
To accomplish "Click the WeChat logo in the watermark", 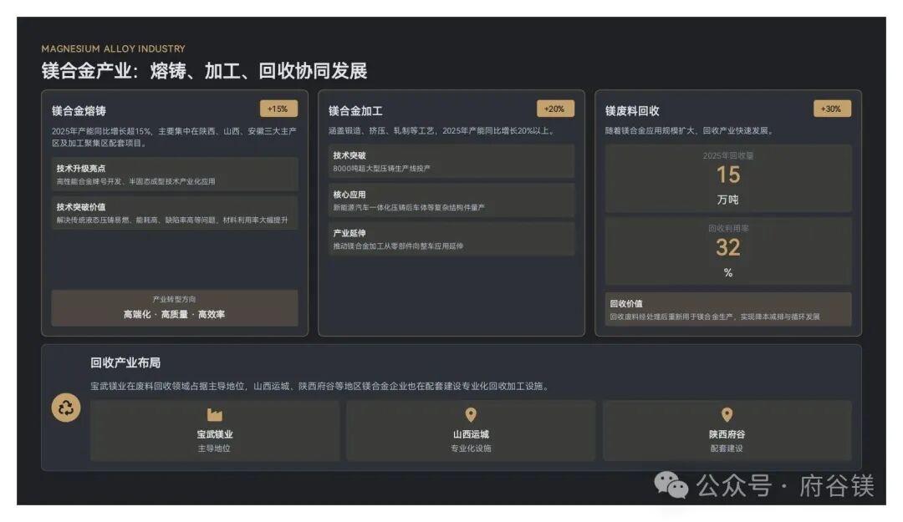I will pyautogui.click(x=671, y=484).
